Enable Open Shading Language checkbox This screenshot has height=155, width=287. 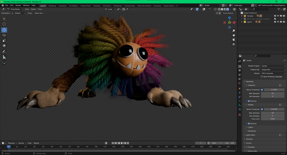click(262, 77)
